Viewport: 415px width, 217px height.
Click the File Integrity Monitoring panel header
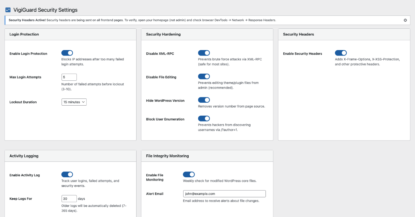(x=167, y=156)
